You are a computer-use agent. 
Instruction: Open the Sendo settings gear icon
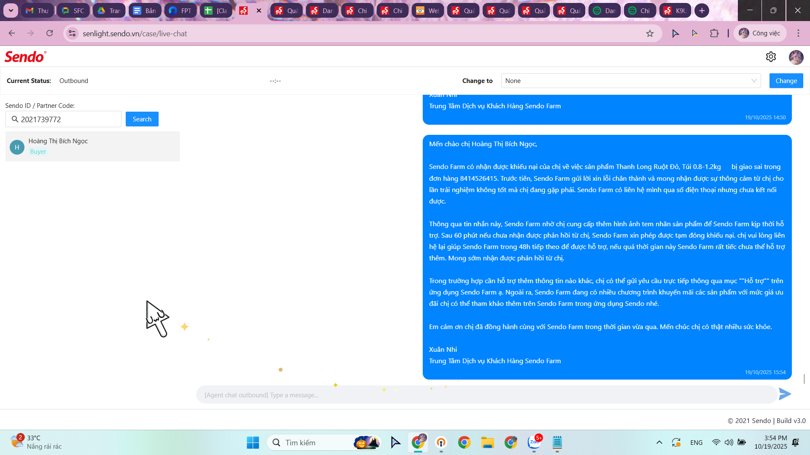[x=771, y=57]
